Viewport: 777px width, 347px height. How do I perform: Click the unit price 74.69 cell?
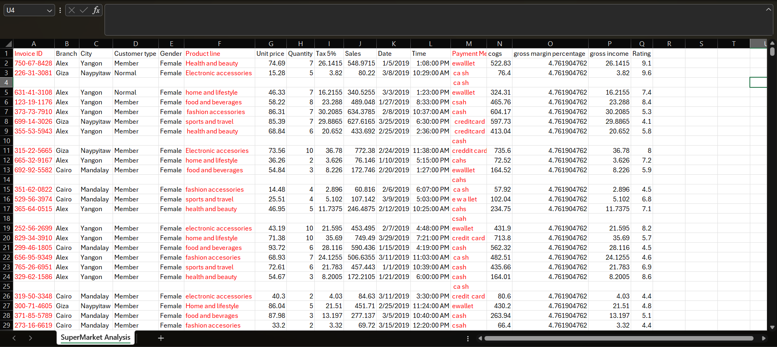coord(271,63)
